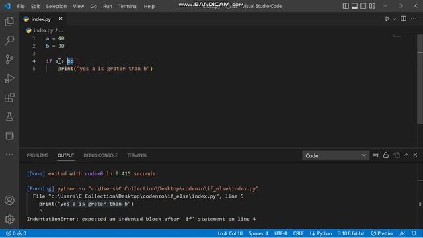Image resolution: width=423 pixels, height=238 pixels.
Task: Click the IndentationError message in output
Action: 141,219
